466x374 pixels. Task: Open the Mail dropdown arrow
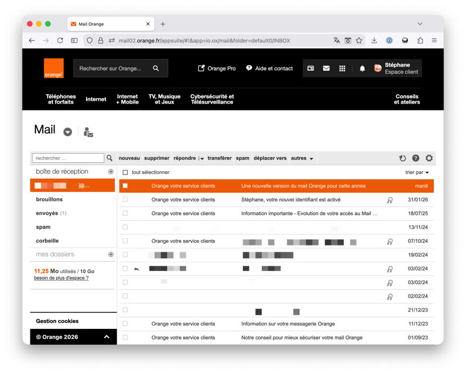point(68,132)
